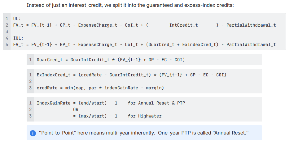Click line number 4 in the first code block
The image size is (289, 141).
pos(7,38)
